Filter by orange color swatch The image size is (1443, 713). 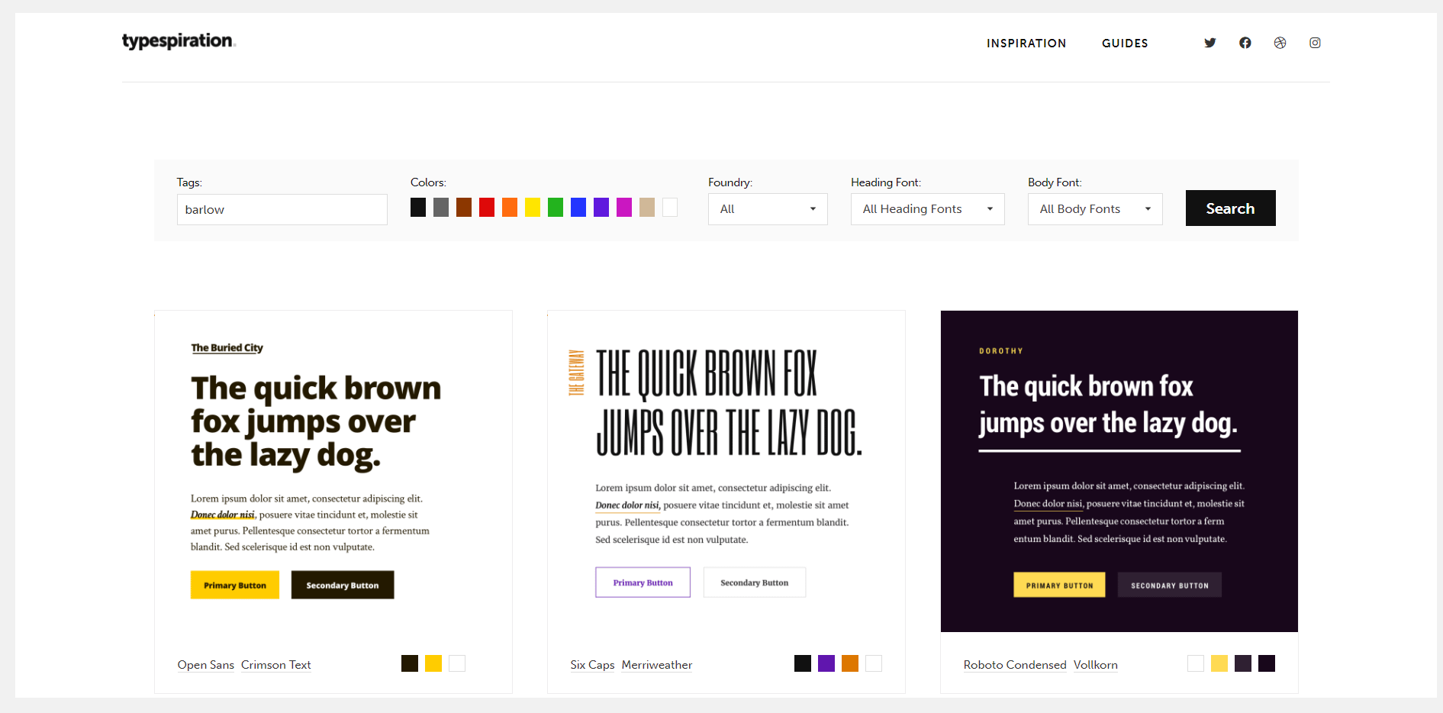click(x=510, y=208)
